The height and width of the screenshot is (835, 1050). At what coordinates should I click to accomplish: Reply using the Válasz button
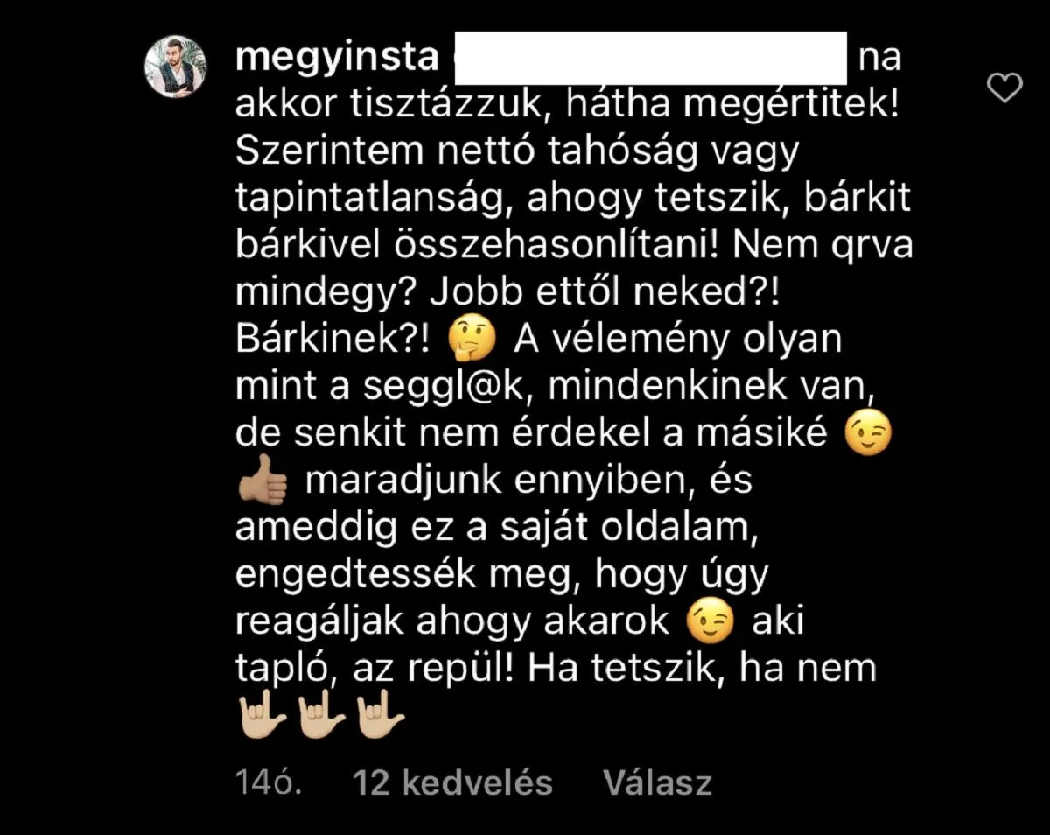pyautogui.click(x=658, y=782)
